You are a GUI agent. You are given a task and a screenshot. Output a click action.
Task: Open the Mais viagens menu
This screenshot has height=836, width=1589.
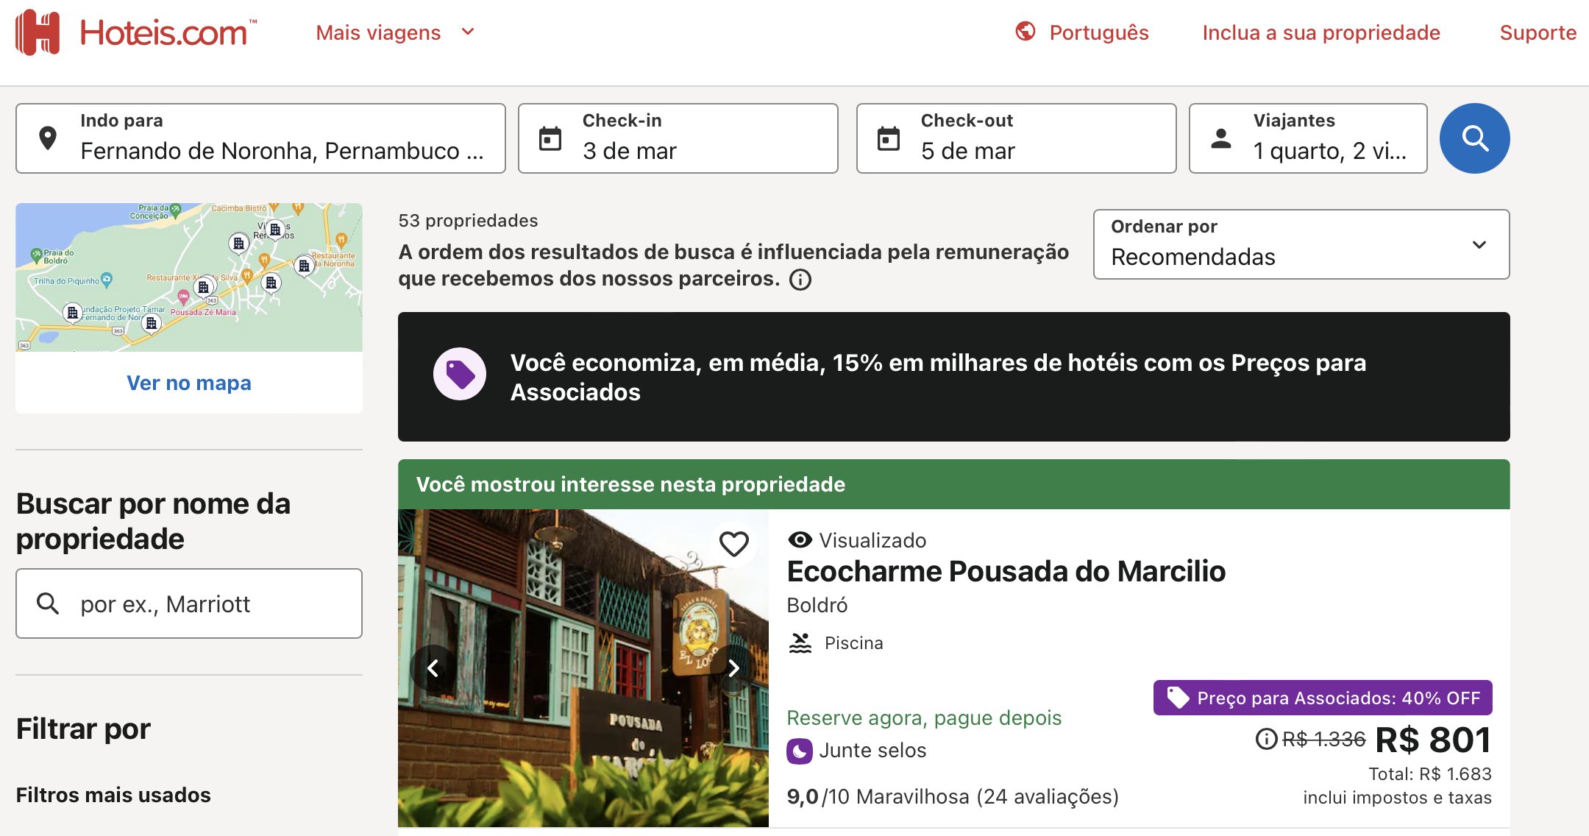point(395,32)
